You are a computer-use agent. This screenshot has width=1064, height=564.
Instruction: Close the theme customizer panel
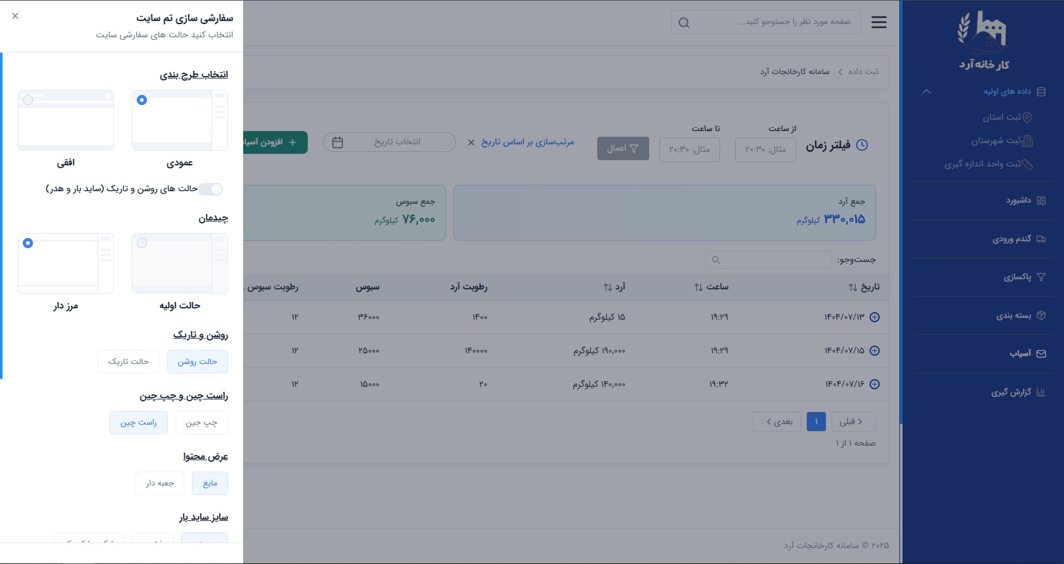15,16
